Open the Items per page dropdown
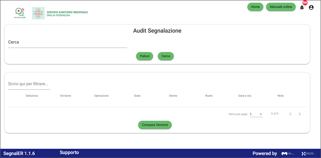This screenshot has width=321, height=158. click(256, 114)
